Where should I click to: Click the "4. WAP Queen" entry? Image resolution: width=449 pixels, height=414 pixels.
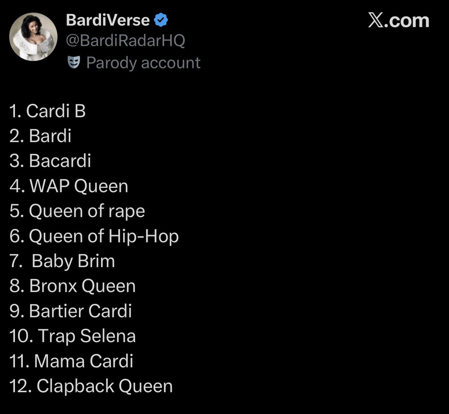coord(69,186)
